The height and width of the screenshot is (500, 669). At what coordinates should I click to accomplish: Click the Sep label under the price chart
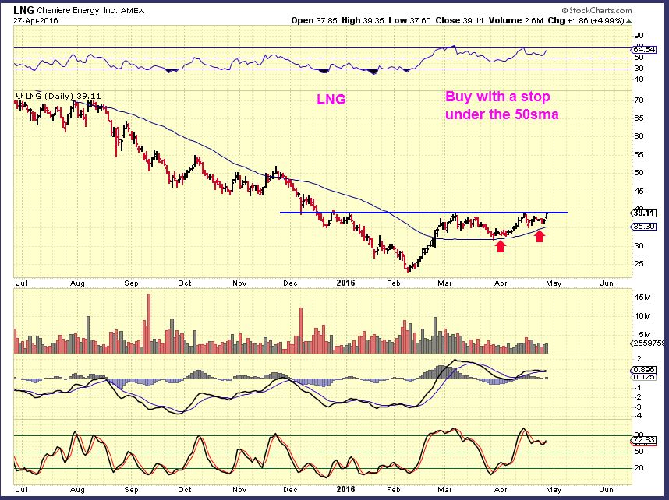(131, 283)
